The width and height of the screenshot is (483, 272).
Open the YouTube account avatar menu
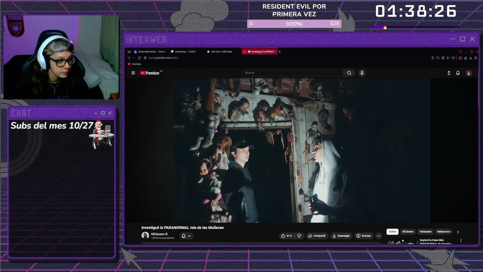pyautogui.click(x=469, y=73)
